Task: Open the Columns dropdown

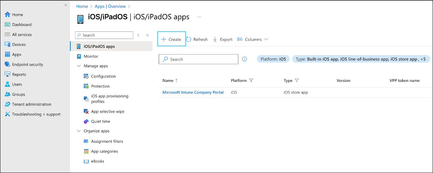Action: click(x=253, y=39)
